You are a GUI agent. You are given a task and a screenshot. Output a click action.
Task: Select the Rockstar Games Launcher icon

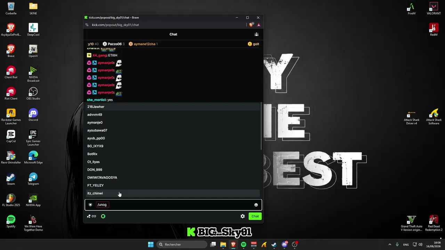11,117
